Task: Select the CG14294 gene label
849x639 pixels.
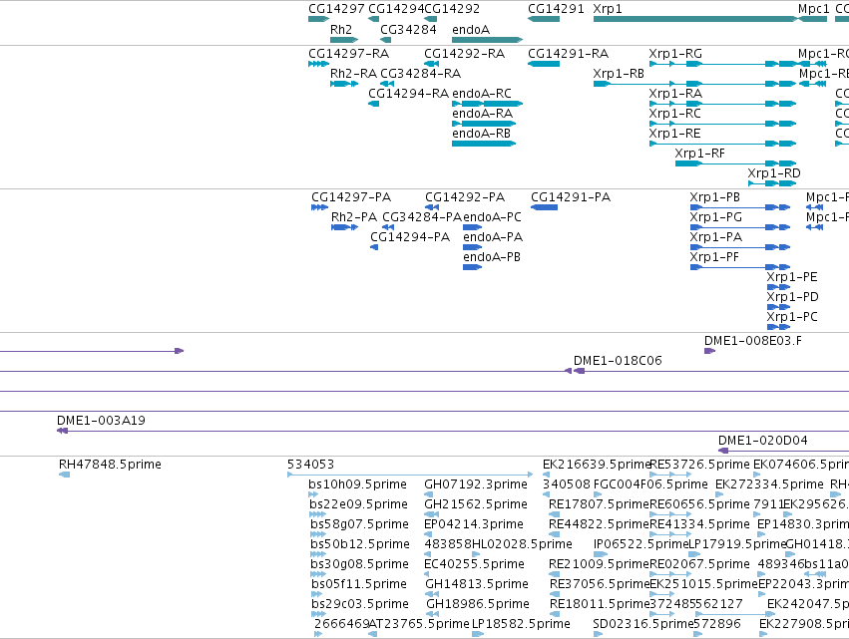Action: (396, 9)
